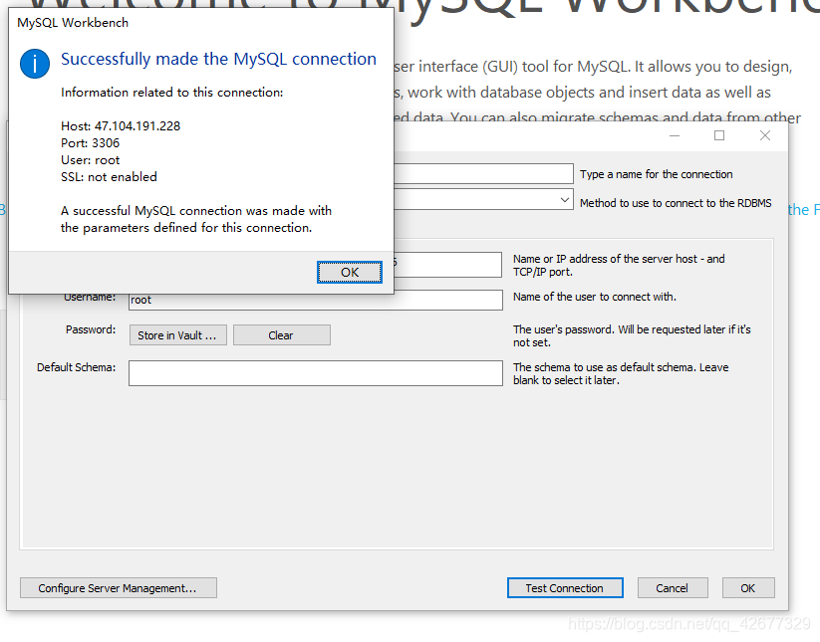Click Test Connection button

(565, 588)
